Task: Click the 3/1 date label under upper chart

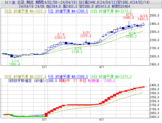Action: 44,67
